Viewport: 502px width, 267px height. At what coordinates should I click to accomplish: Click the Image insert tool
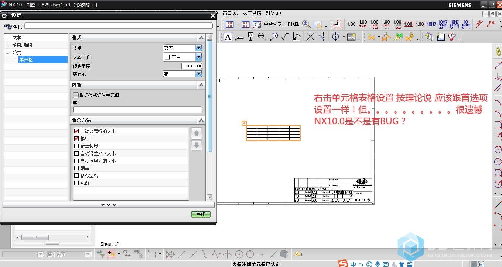click(x=351, y=37)
